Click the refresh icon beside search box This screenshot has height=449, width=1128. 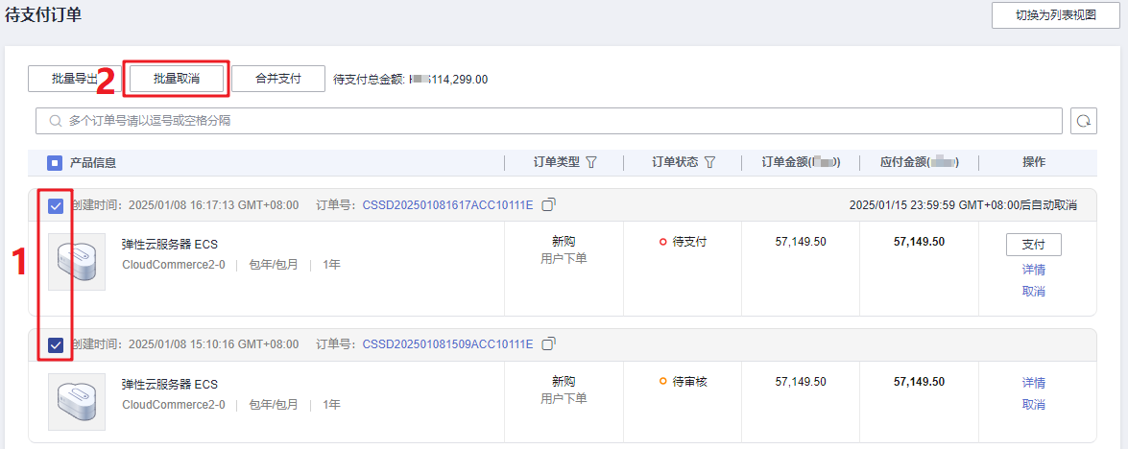[x=1084, y=121]
